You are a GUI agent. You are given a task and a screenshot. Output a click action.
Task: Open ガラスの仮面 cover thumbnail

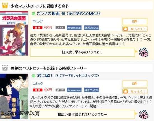(14, 34)
